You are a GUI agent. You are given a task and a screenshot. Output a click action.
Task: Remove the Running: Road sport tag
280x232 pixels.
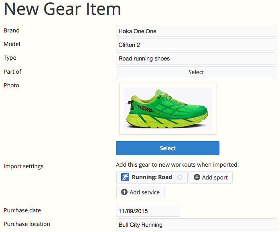coord(180,177)
